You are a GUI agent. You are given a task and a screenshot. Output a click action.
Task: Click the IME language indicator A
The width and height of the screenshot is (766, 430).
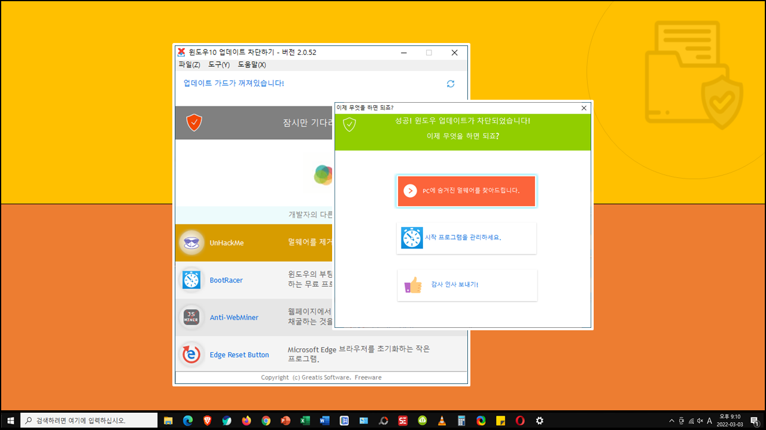tap(710, 420)
